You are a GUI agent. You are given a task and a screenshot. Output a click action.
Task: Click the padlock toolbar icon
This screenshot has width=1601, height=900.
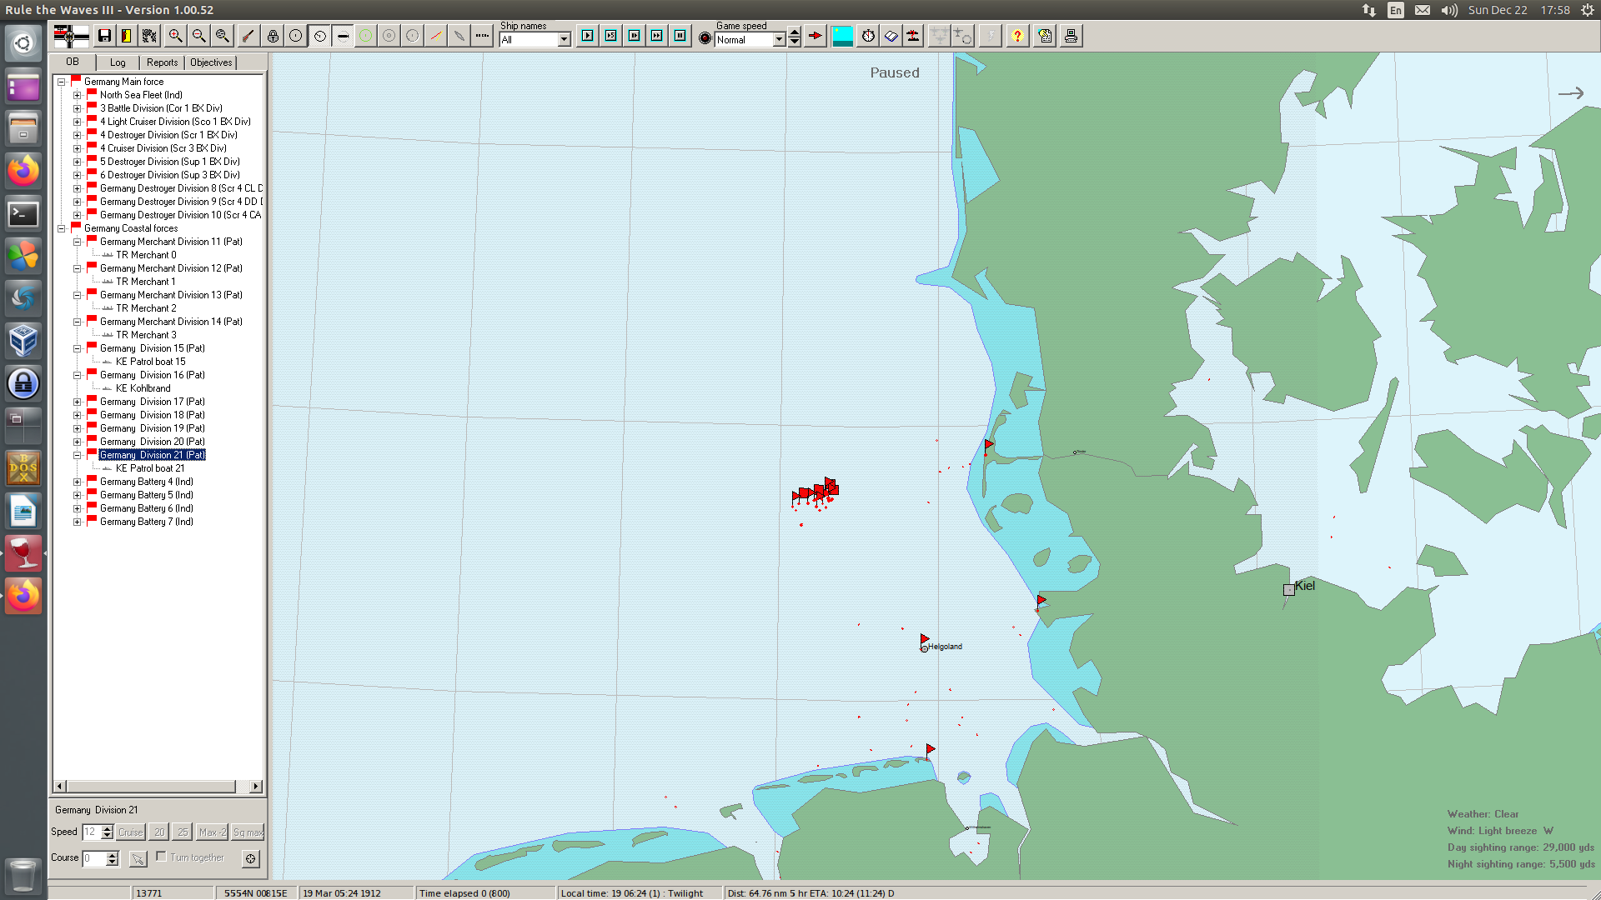pyautogui.click(x=273, y=36)
